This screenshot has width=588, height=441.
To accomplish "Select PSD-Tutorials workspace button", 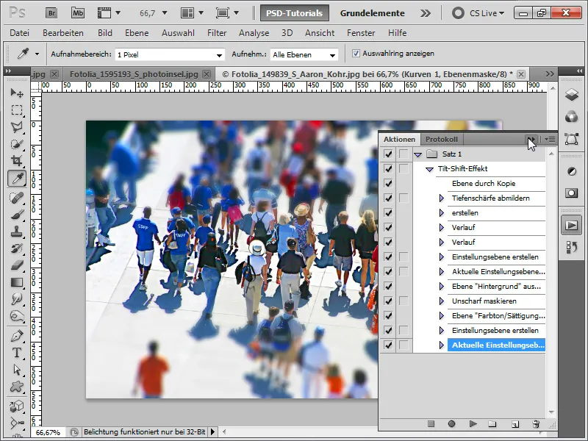I will point(295,13).
